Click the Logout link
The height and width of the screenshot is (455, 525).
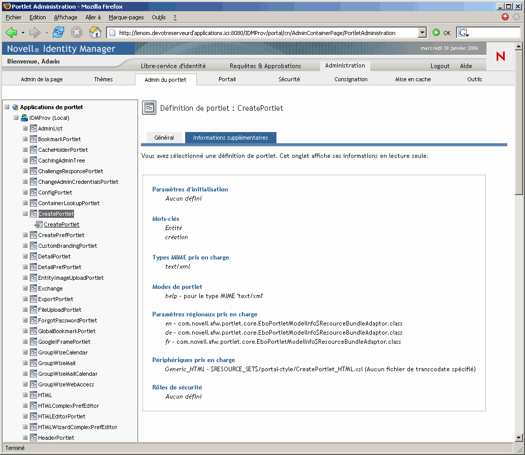[440, 66]
